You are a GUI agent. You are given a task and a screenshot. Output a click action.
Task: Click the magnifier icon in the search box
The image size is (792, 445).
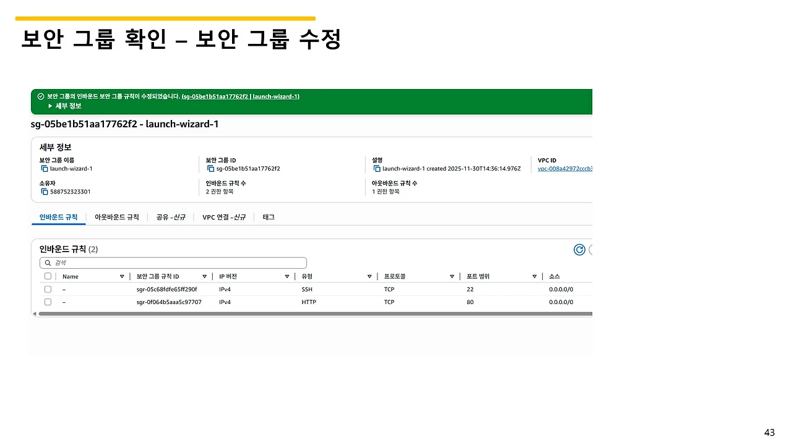(x=48, y=263)
